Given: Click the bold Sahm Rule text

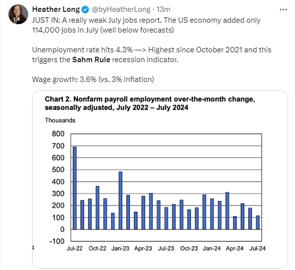Looking at the screenshot, I should 91,60.
